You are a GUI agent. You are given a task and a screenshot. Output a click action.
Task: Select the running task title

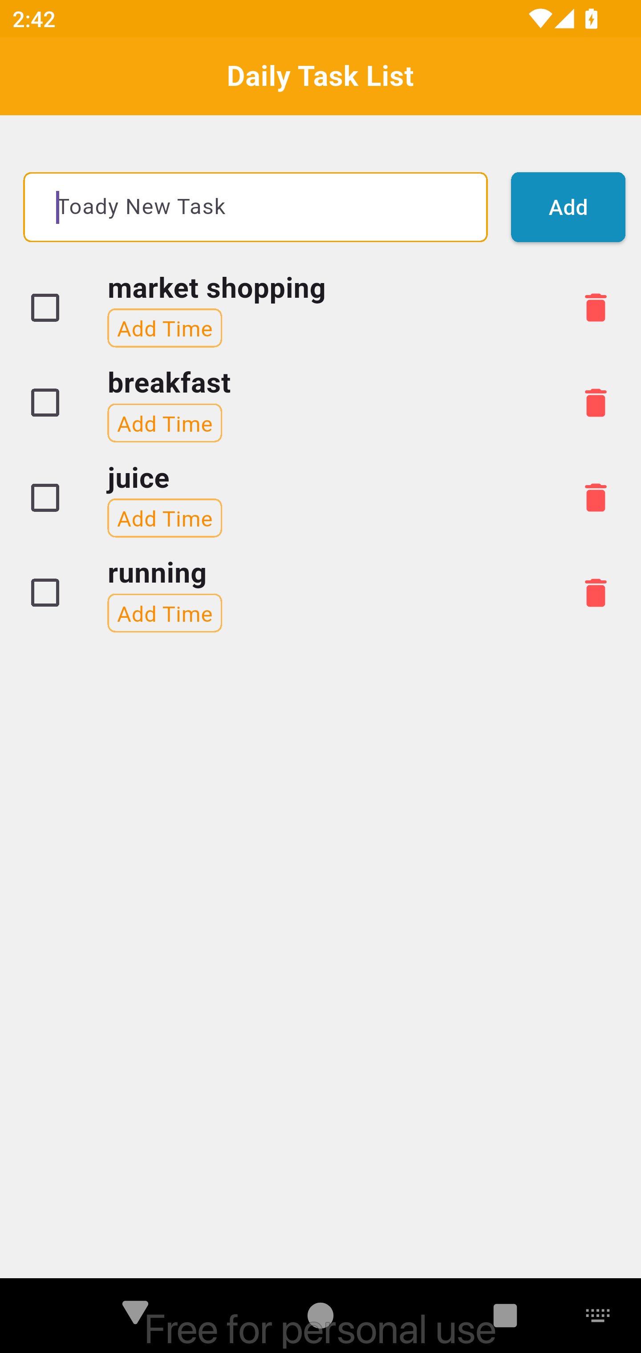click(157, 572)
